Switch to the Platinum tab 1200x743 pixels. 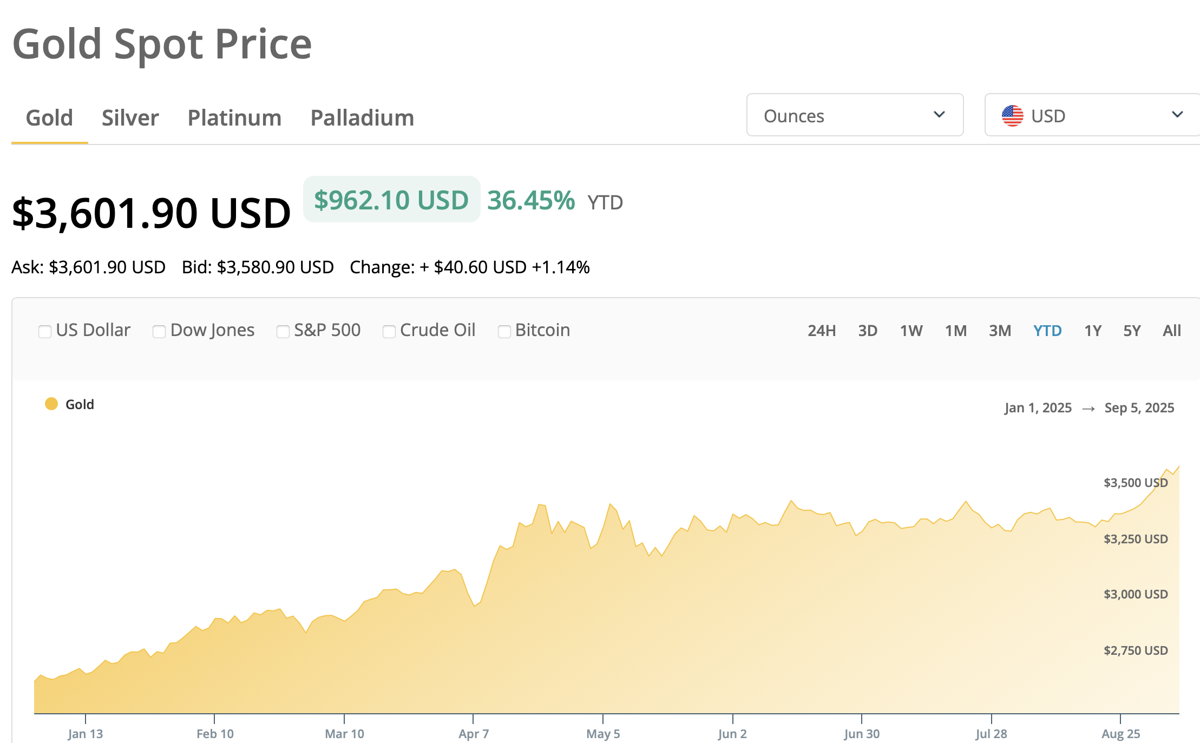click(x=234, y=117)
